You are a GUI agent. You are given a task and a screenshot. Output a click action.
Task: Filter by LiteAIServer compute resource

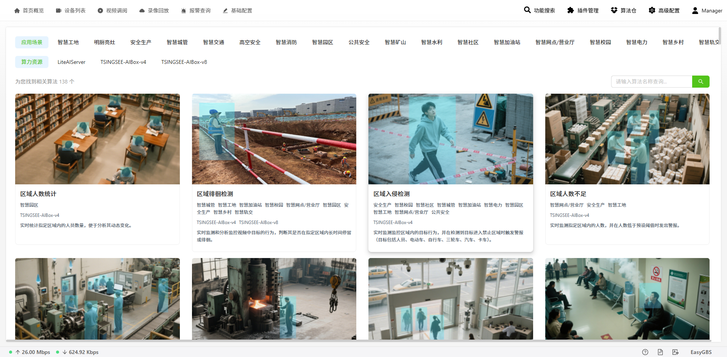click(x=72, y=62)
